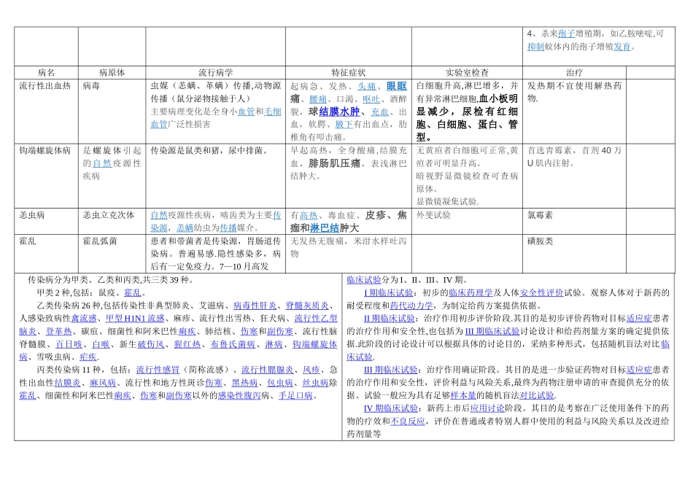Select the 病原体 column header
This screenshot has height=490, width=693.
coord(112,72)
